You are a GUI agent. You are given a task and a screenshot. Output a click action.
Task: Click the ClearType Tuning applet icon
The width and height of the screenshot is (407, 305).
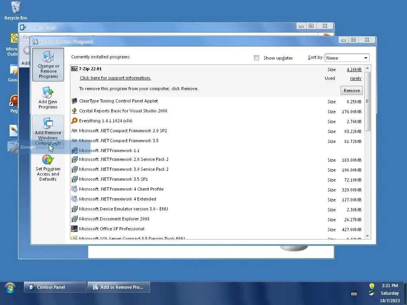74,101
